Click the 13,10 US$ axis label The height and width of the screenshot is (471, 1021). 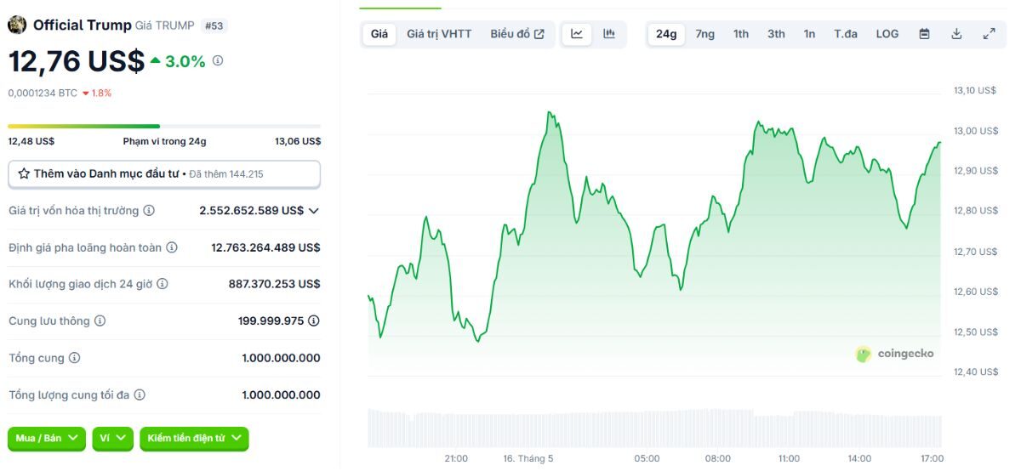click(975, 90)
